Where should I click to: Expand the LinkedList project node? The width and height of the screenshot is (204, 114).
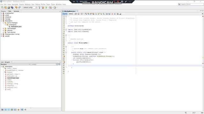[1, 17]
